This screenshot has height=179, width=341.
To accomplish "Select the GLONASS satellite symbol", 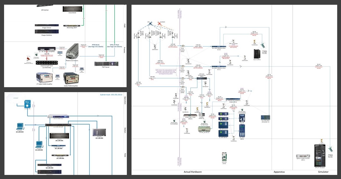I will 159,24.
